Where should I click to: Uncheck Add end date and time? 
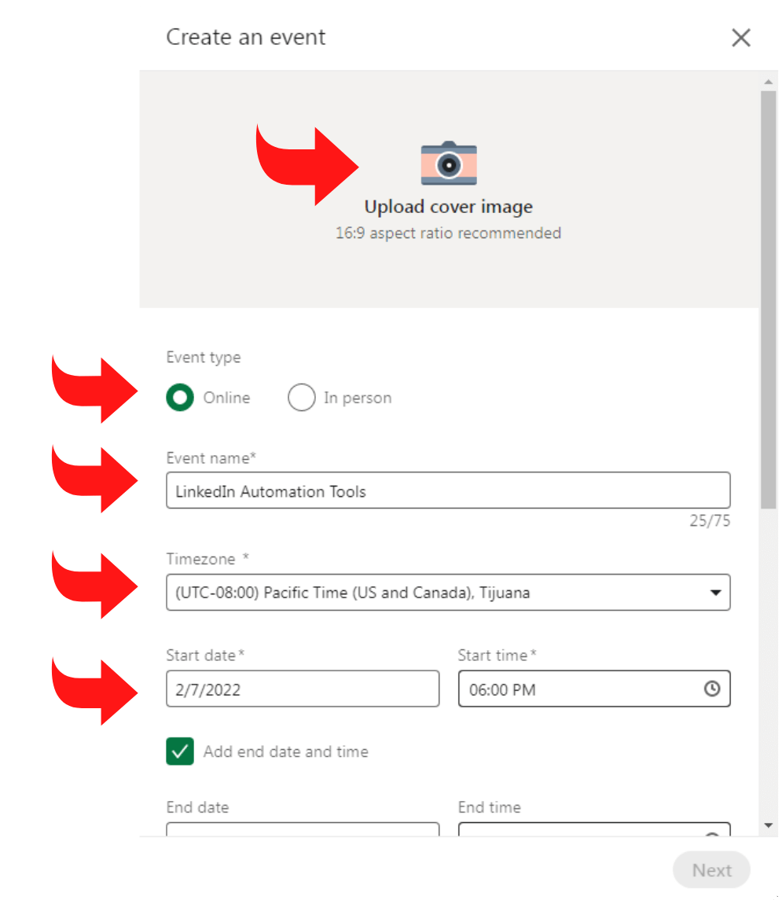pyautogui.click(x=180, y=751)
